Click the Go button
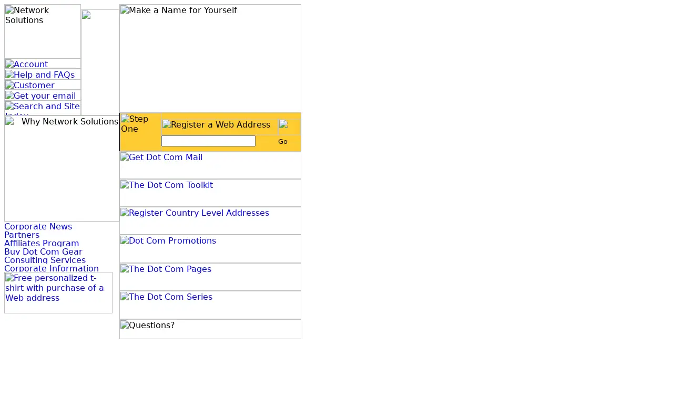The height and width of the screenshot is (420, 673). click(x=283, y=142)
